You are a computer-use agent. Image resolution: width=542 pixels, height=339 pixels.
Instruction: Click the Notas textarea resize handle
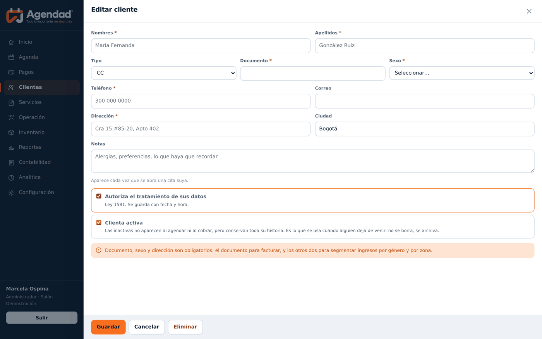[x=532, y=170]
